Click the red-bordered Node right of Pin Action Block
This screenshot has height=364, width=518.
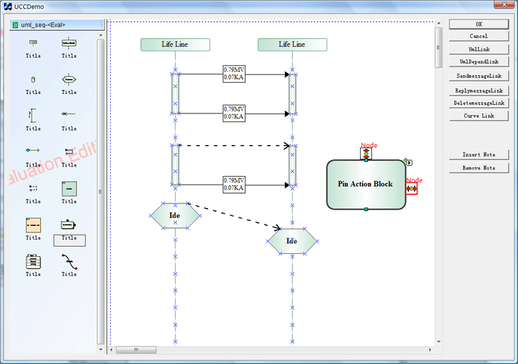point(411,188)
